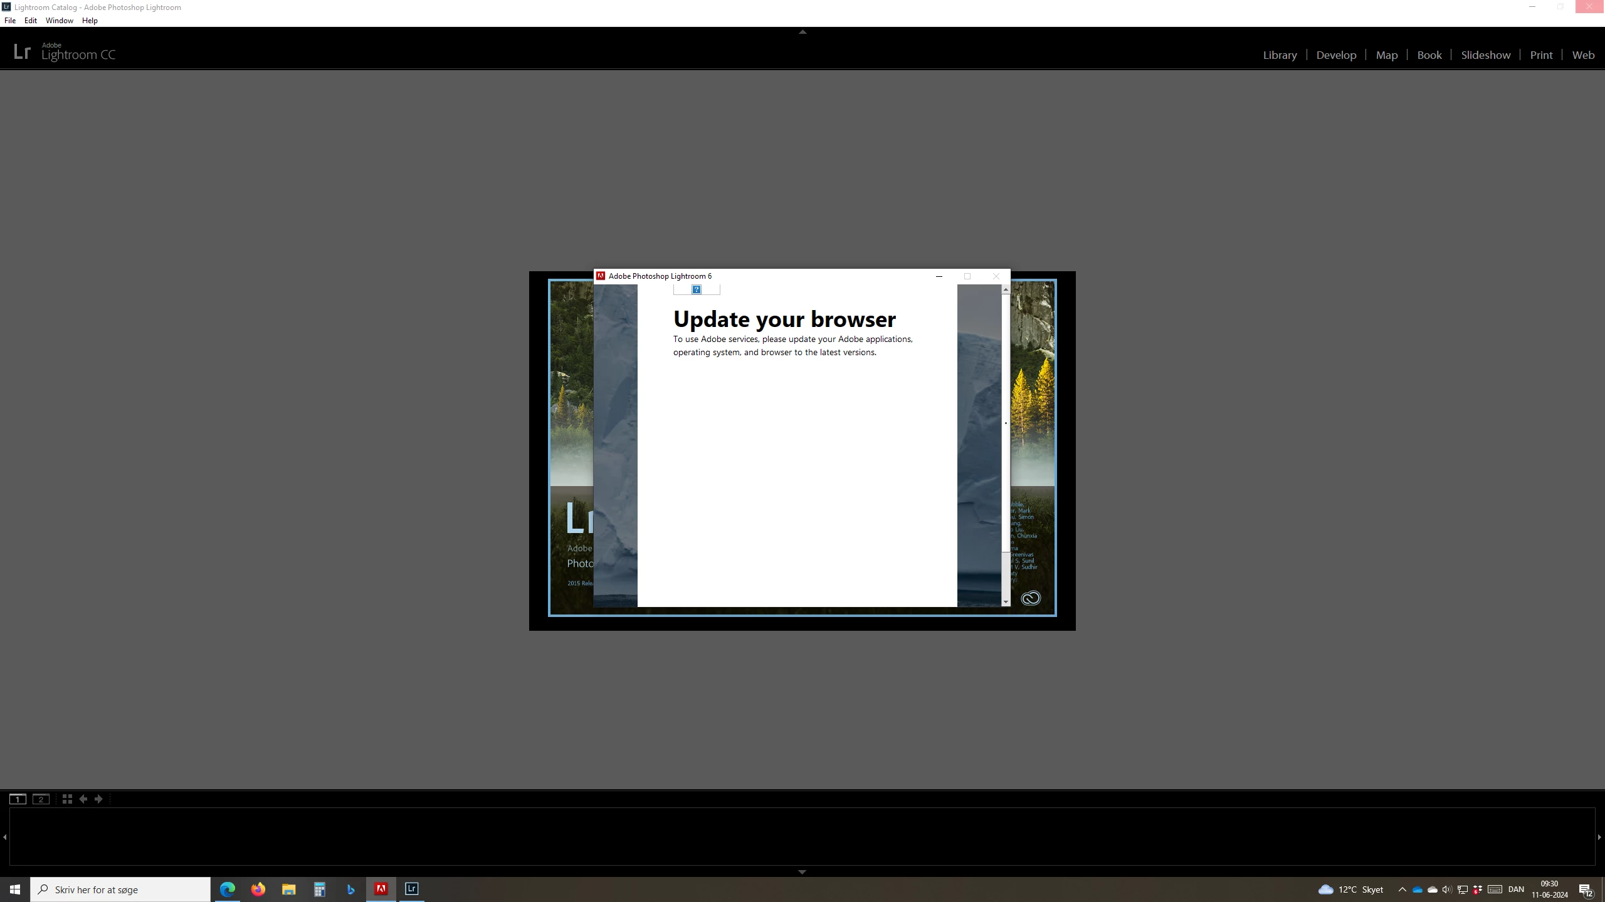
Task: Click the Windows taskbar search field
Action: pos(120,889)
